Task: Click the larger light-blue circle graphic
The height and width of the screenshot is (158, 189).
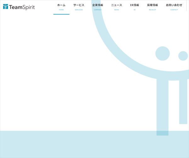Action: [163, 53]
